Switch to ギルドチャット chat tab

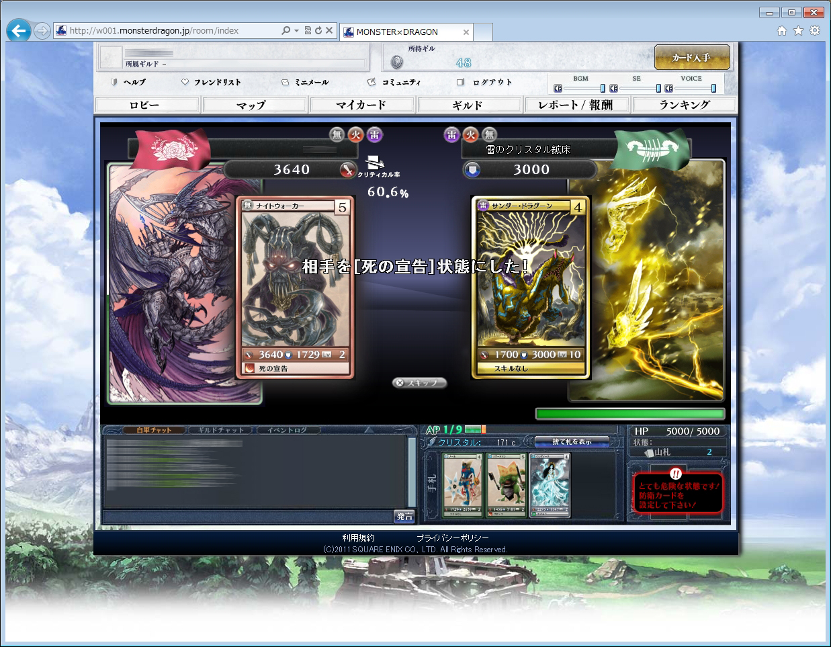click(x=221, y=430)
